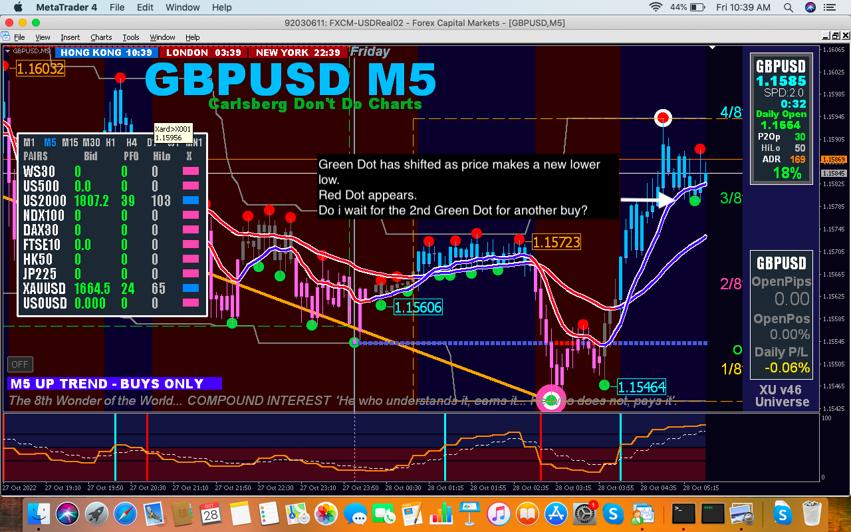Viewport: 851px width, 532px height.
Task: Switch dashboard to M1 timeframe
Action: [29, 142]
